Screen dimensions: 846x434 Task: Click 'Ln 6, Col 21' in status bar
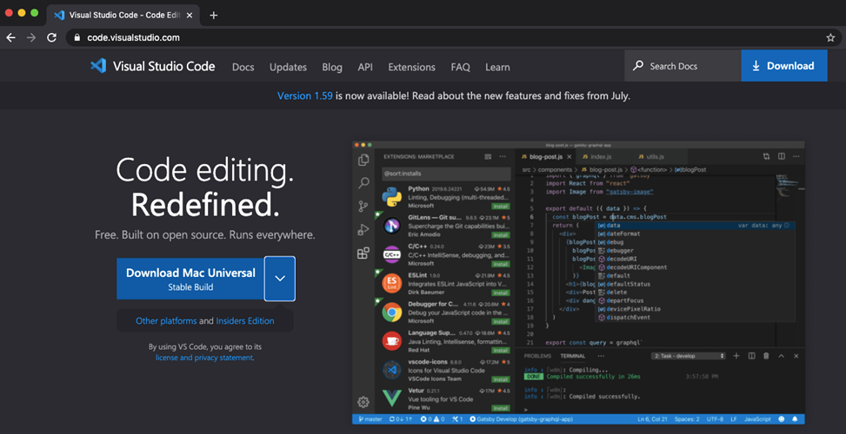coord(653,419)
